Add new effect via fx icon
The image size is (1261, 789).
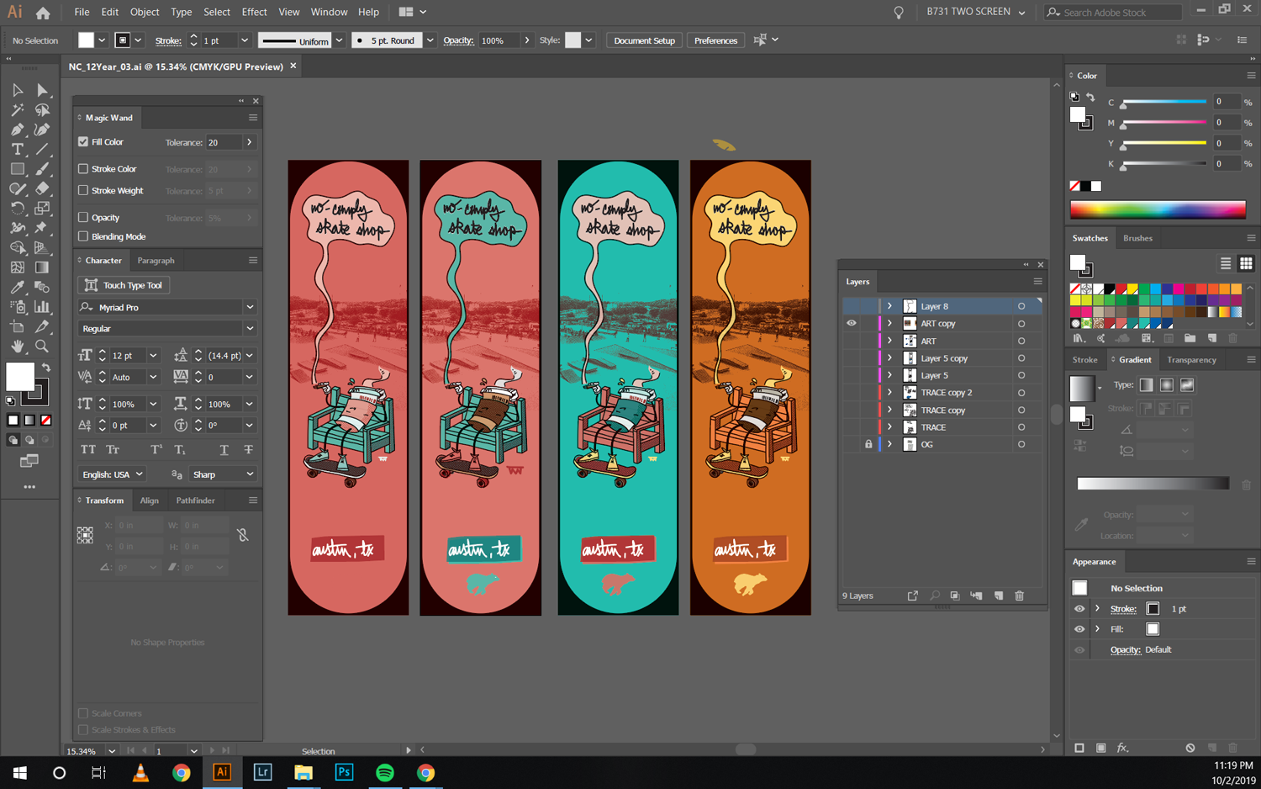tap(1122, 748)
